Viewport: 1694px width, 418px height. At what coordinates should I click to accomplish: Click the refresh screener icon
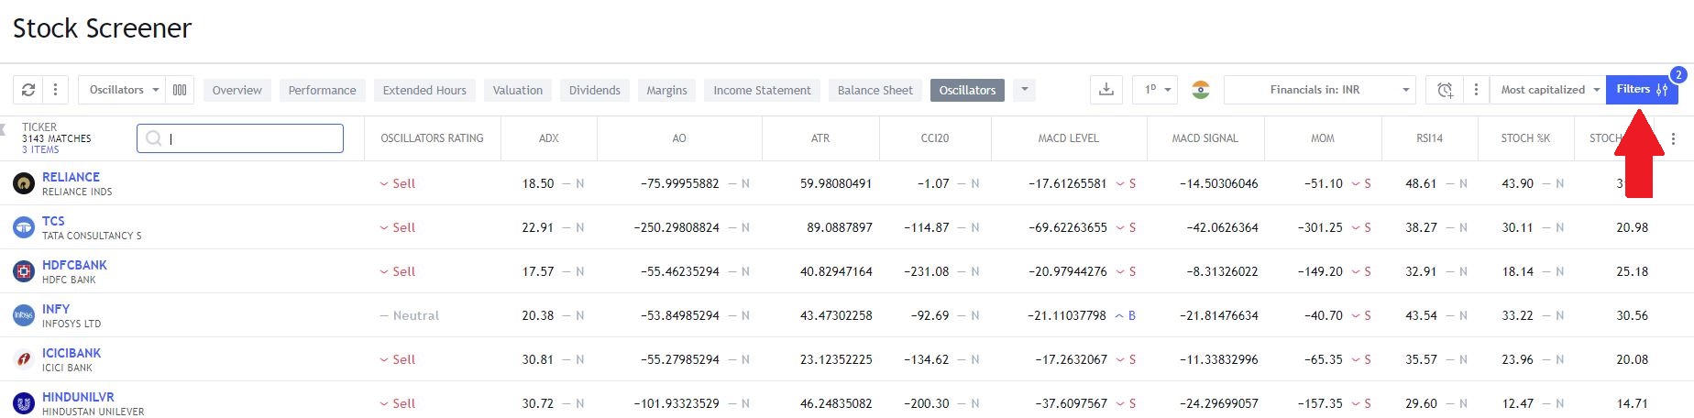pos(28,90)
